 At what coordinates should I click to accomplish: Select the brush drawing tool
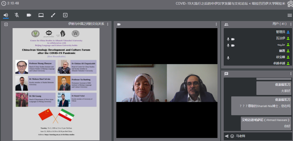[x=53, y=15]
